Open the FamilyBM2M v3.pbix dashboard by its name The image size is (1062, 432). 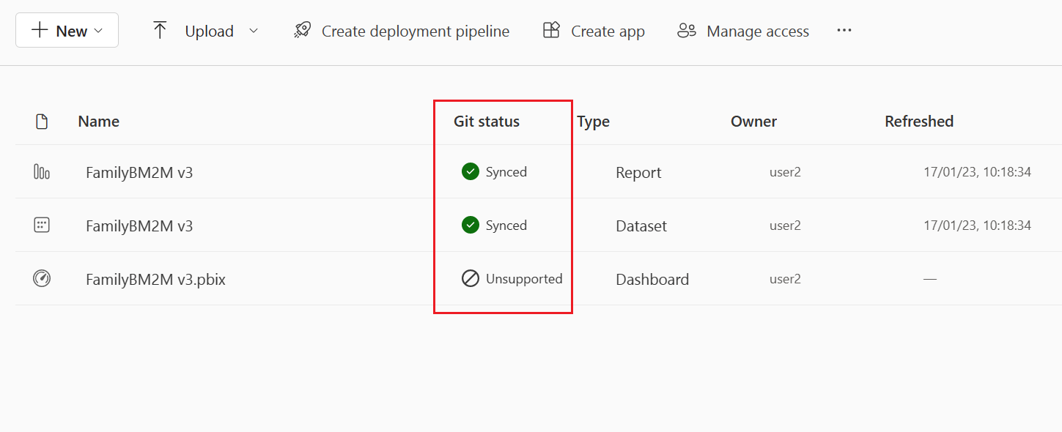point(155,278)
